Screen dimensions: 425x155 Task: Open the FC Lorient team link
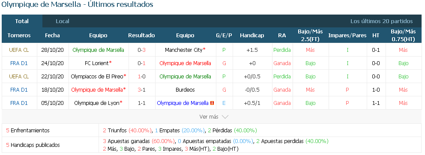point(97,63)
